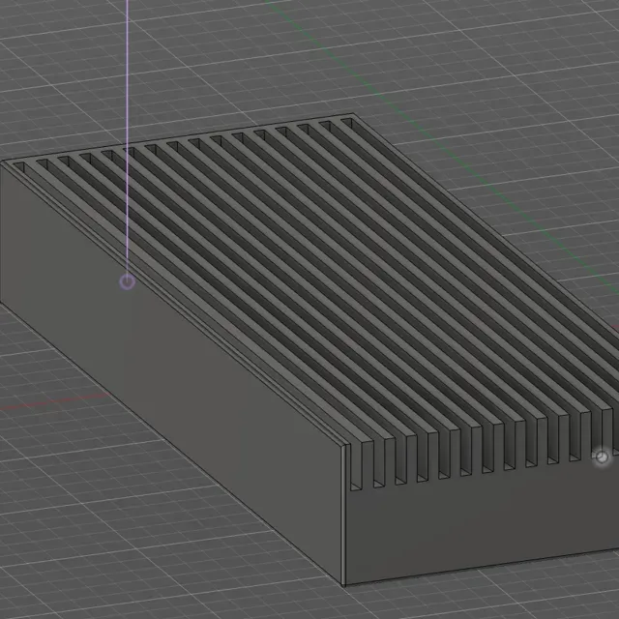Select the purple circular light object marker

[x=127, y=281]
